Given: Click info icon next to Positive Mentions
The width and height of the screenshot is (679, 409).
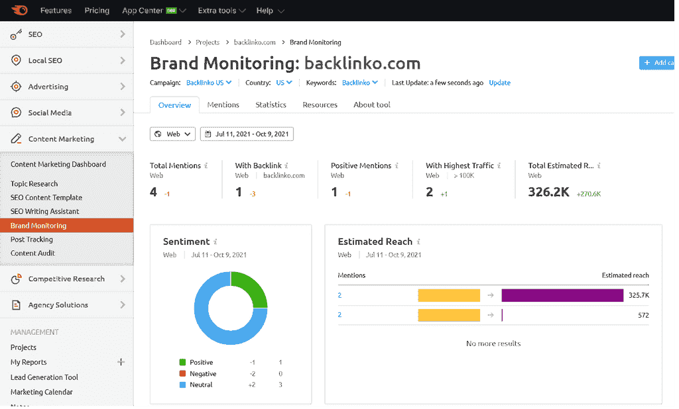Looking at the screenshot, I should 397,165.
